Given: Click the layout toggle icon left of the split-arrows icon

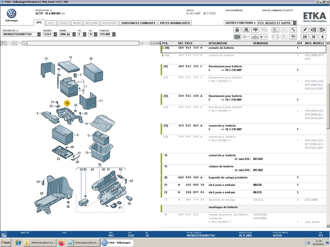Looking at the screenshot, I should click(152, 43).
